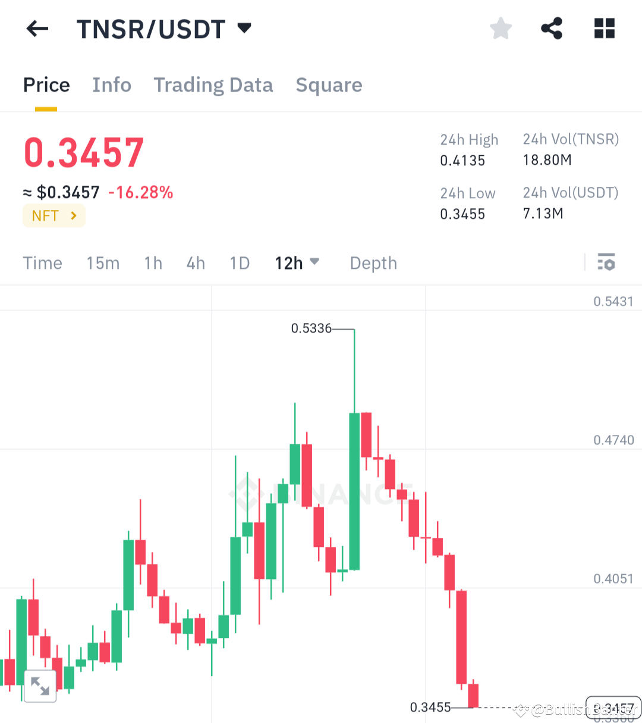Select the Depth chart view
Screen dimensions: 642x723
click(x=373, y=262)
